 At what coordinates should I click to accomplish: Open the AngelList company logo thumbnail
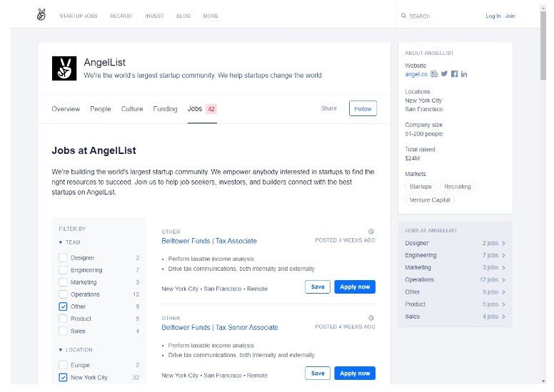pos(64,68)
